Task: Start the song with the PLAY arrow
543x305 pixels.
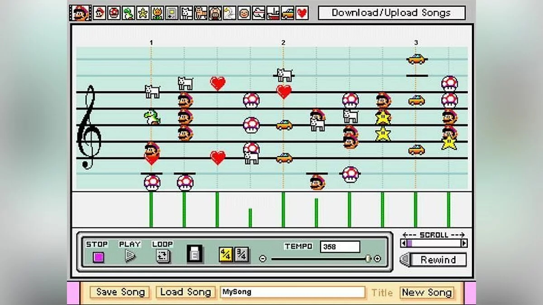Action: click(130, 256)
